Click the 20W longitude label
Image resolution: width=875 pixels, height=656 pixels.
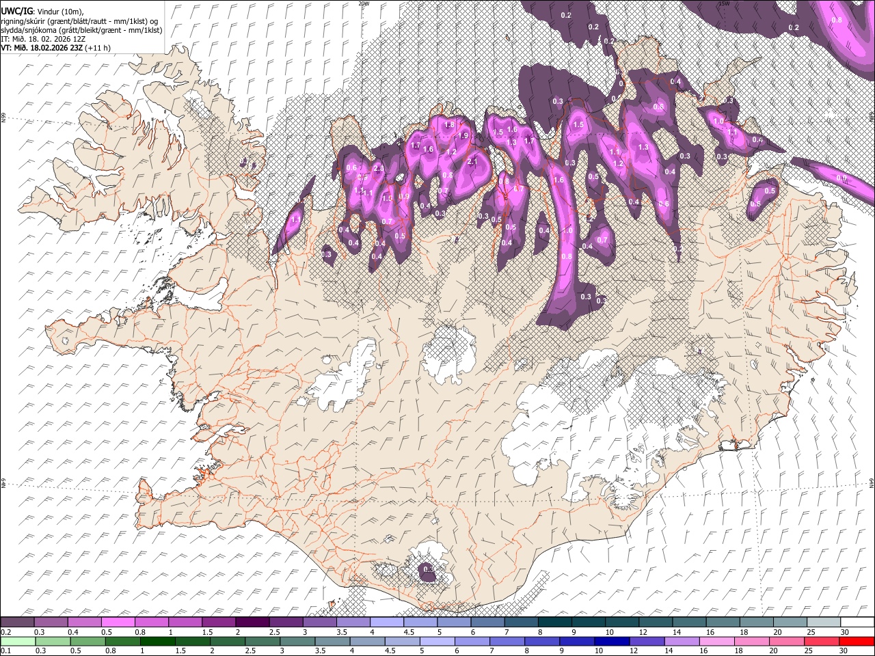[364, 3]
